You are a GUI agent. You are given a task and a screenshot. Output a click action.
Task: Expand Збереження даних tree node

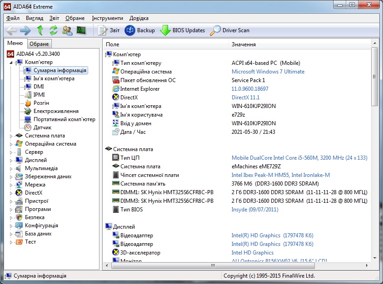click(x=11, y=177)
